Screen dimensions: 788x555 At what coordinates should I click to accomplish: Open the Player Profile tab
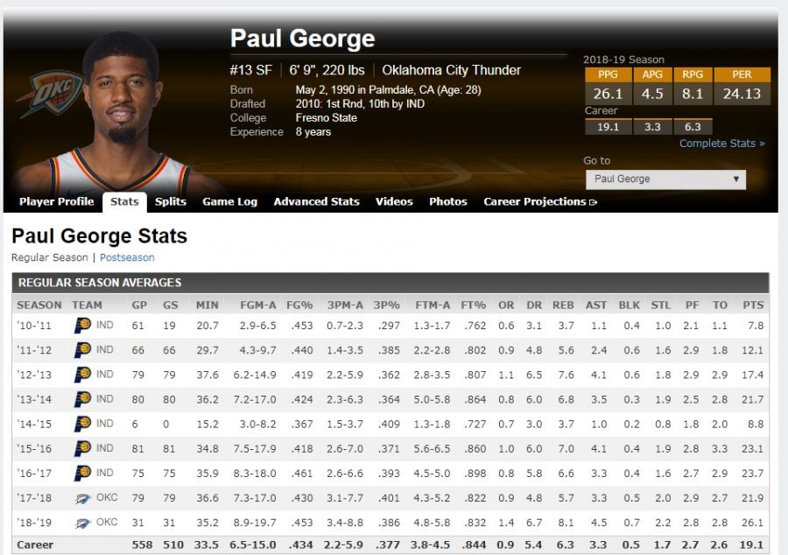[x=57, y=201]
